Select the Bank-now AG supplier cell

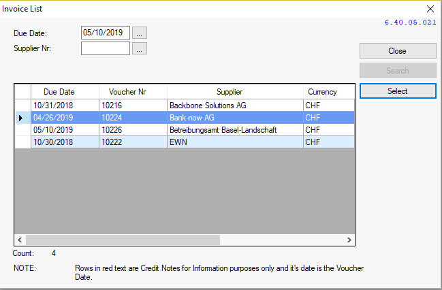point(235,118)
